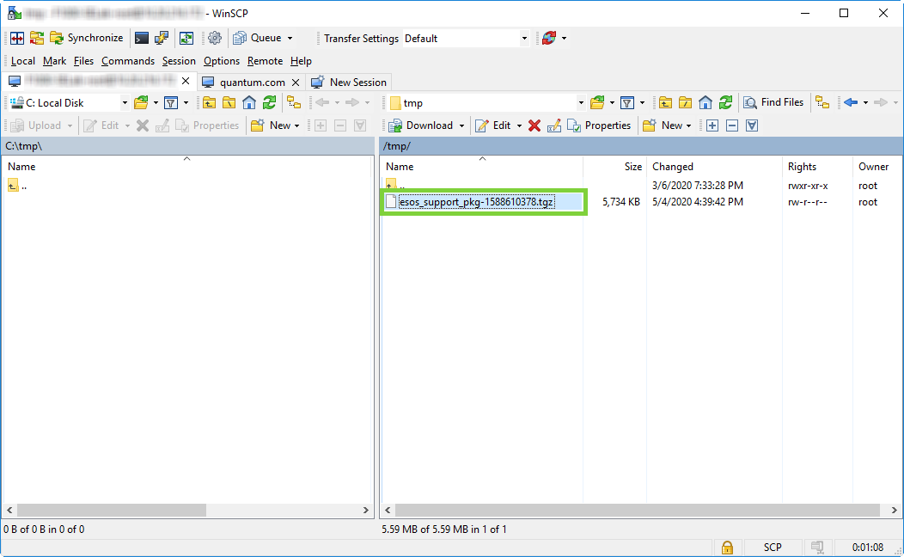The height and width of the screenshot is (557, 904).
Task: Sort remote files by Changed column
Action: tap(673, 167)
